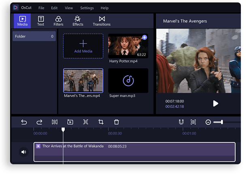Open the Media tab
Image resolution: width=251 pixels, height=178 pixels.
pyautogui.click(x=22, y=21)
